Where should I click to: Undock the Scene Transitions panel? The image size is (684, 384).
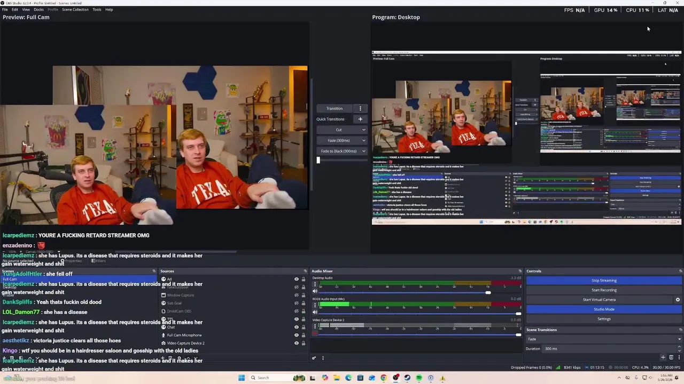(x=680, y=330)
